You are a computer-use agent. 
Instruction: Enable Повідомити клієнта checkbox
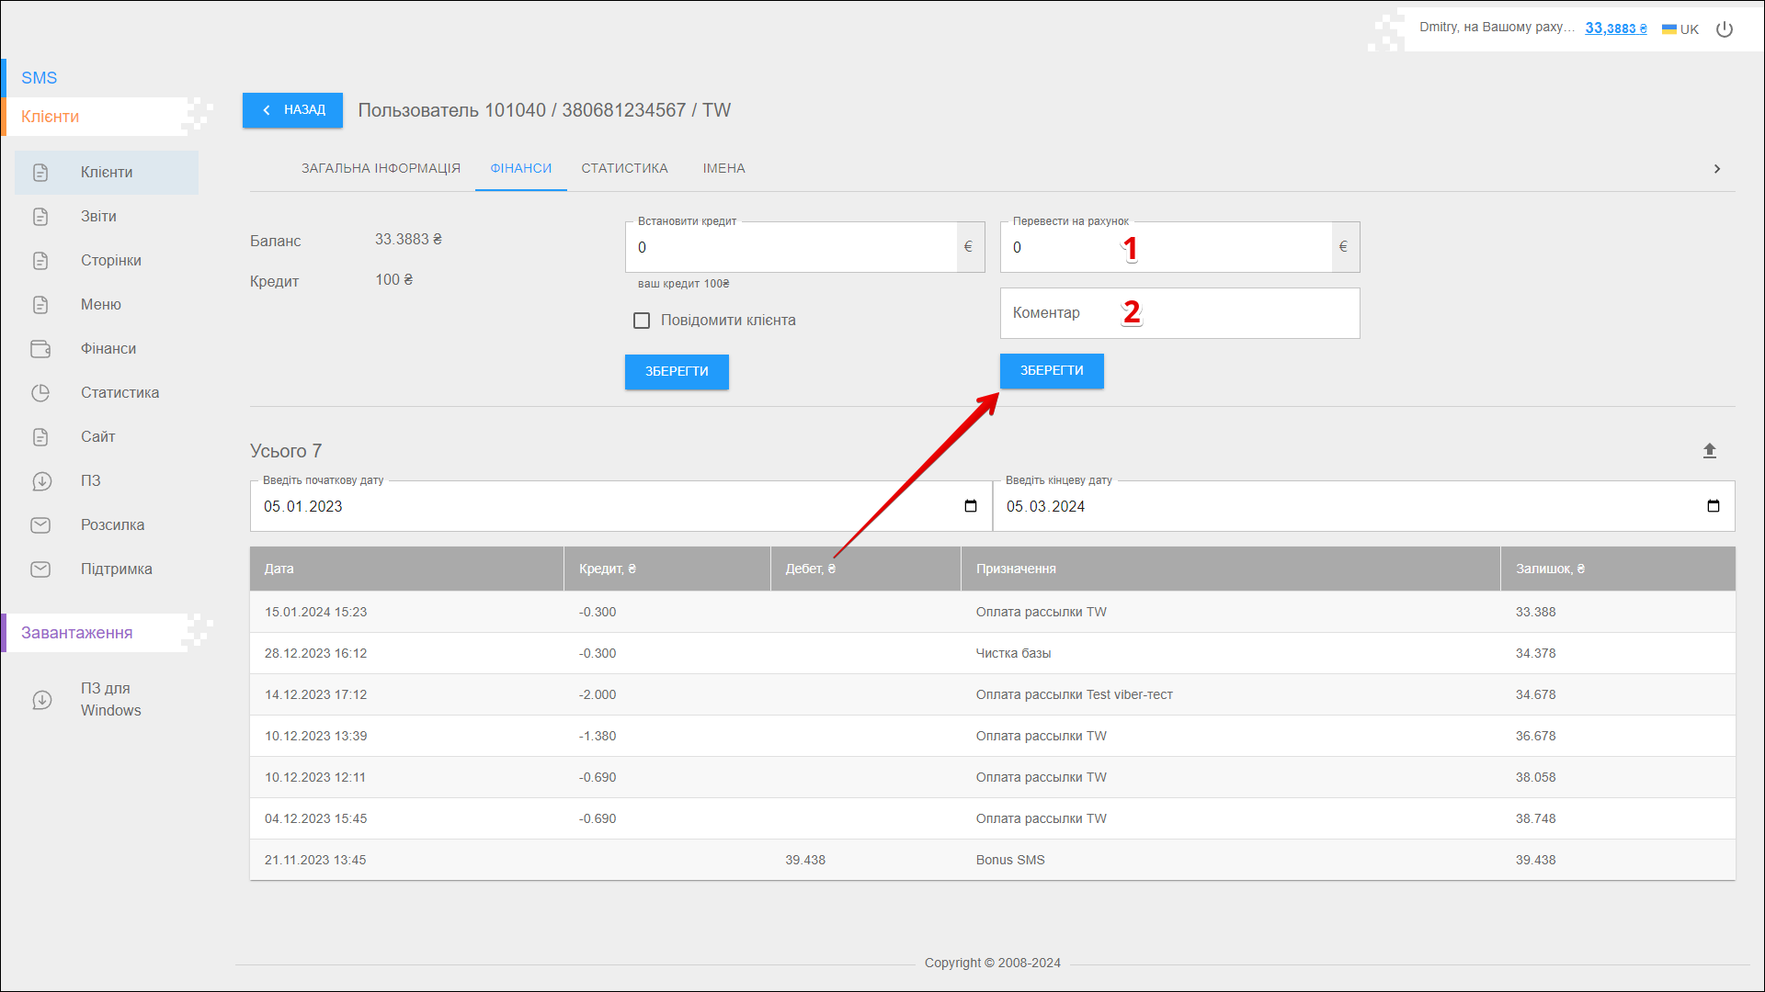tap(642, 321)
